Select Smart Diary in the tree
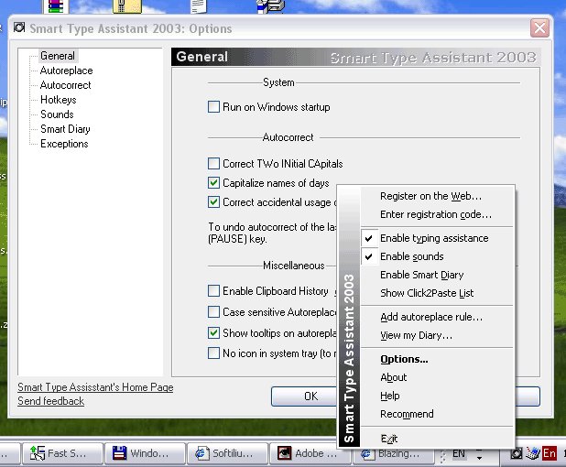This screenshot has height=467, width=566. click(x=65, y=129)
